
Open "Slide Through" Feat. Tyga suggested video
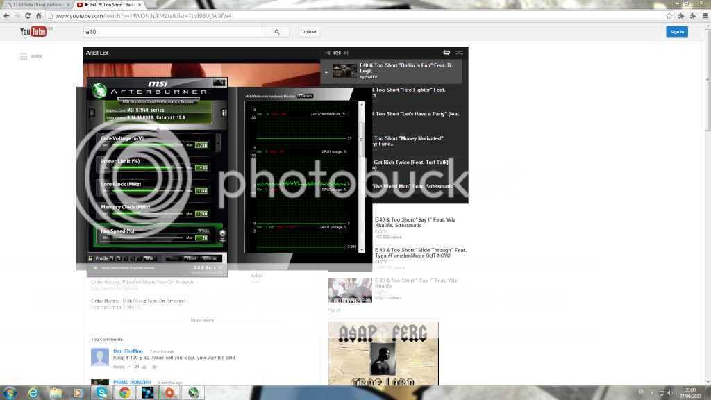(420, 253)
